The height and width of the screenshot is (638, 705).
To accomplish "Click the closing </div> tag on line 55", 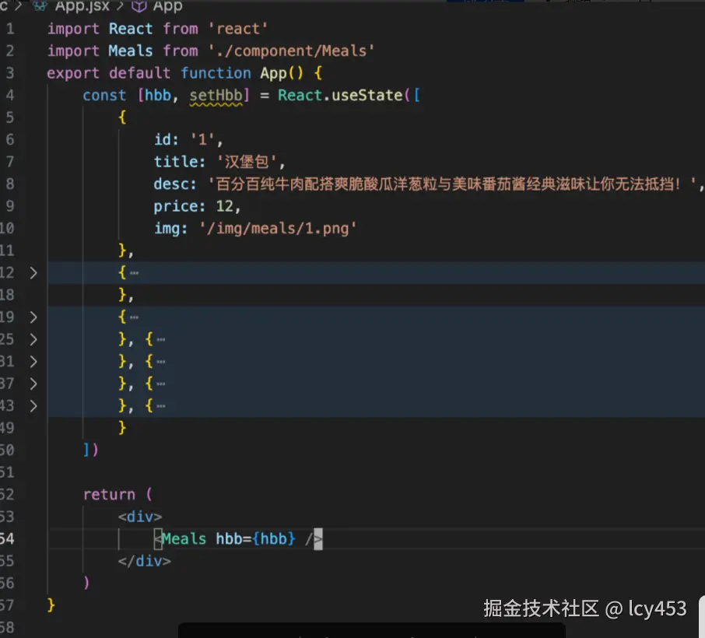I will [144, 561].
